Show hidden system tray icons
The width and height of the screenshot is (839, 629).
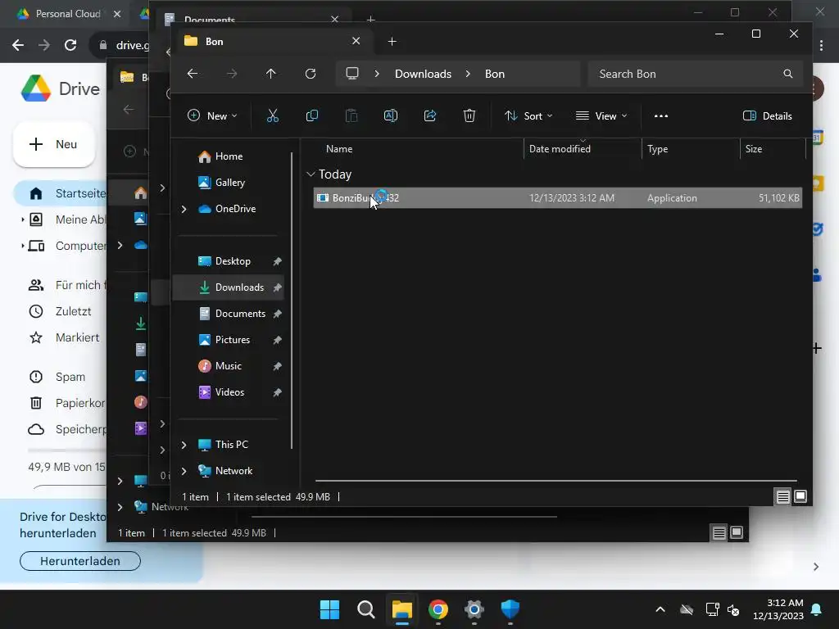(x=660, y=609)
